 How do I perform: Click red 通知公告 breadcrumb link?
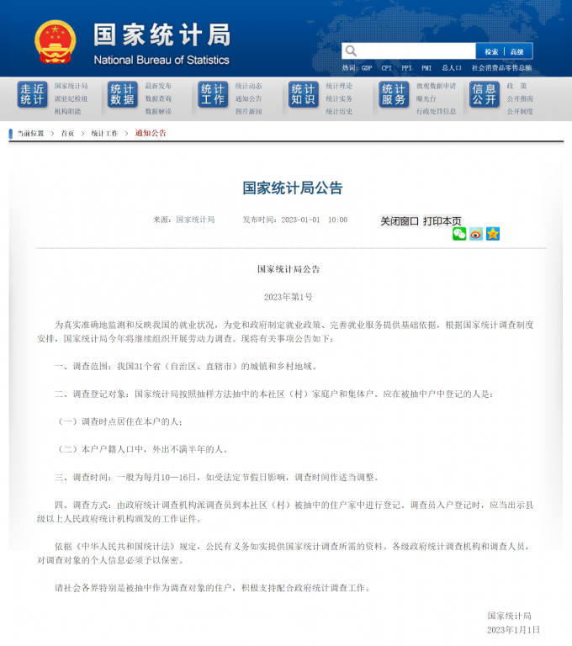(x=151, y=134)
